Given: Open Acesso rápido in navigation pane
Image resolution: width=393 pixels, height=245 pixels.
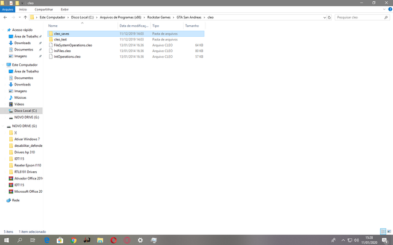Looking at the screenshot, I should 22,30.
